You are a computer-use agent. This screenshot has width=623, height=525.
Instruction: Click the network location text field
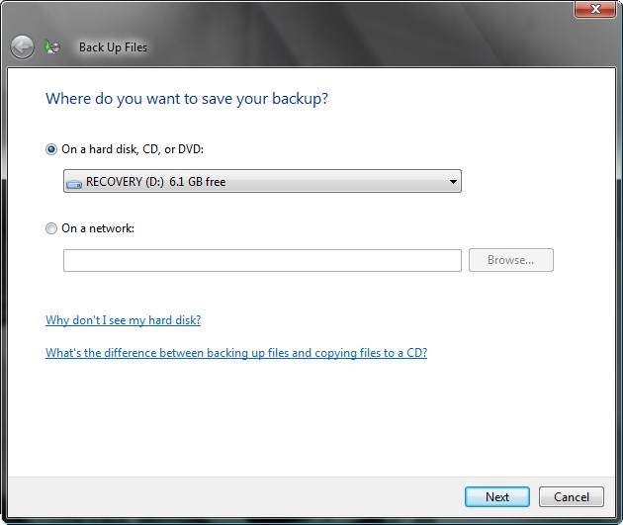[x=262, y=260]
